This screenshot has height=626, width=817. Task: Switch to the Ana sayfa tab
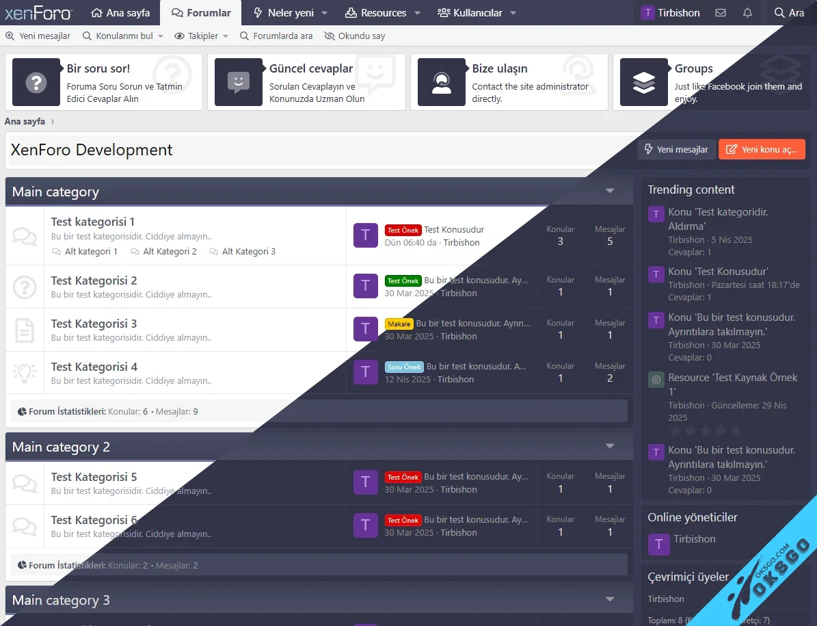120,13
